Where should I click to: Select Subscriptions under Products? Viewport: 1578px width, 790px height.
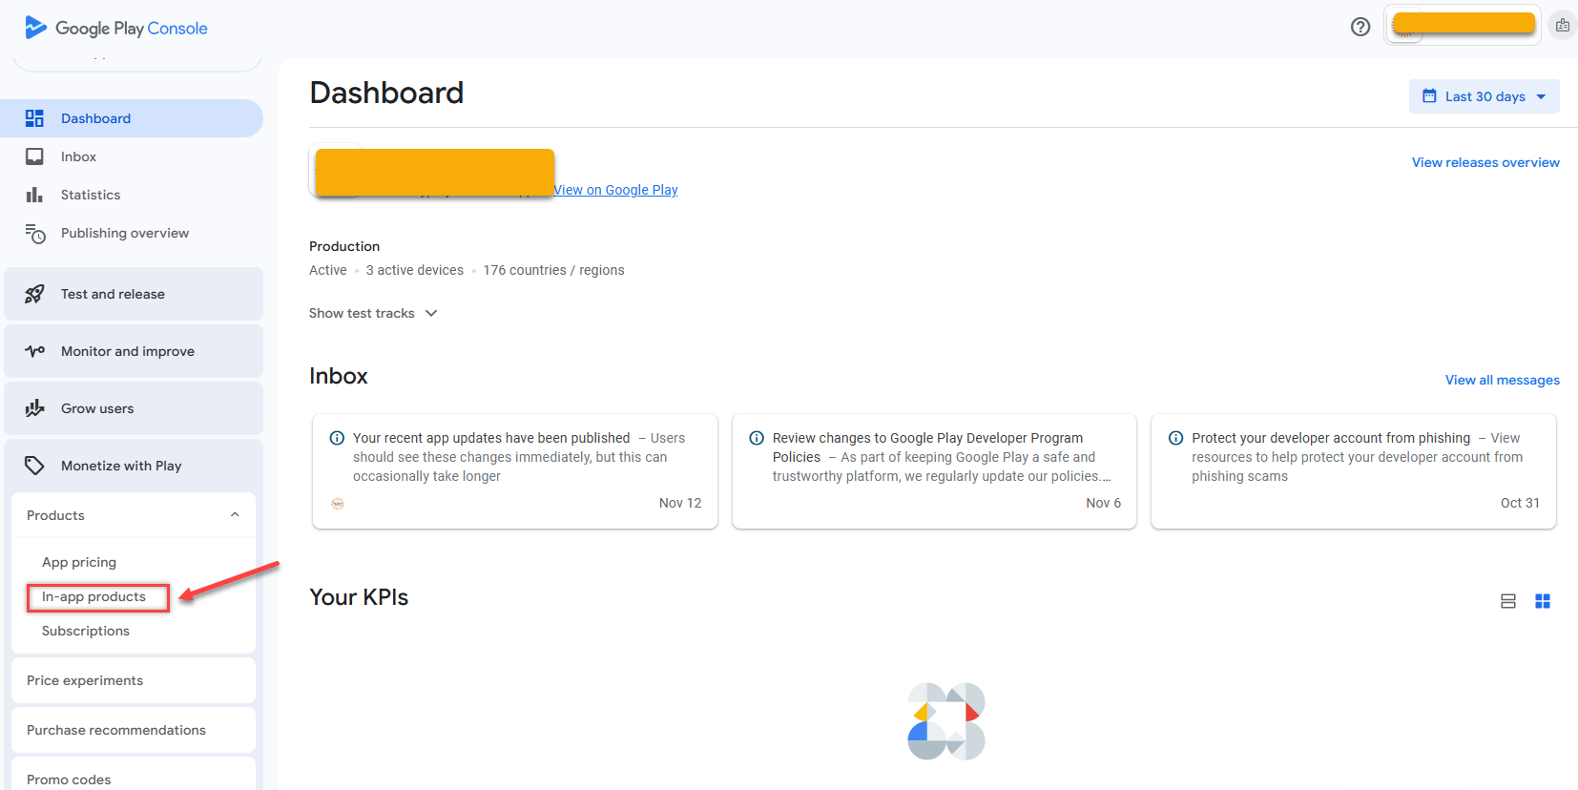(x=86, y=631)
